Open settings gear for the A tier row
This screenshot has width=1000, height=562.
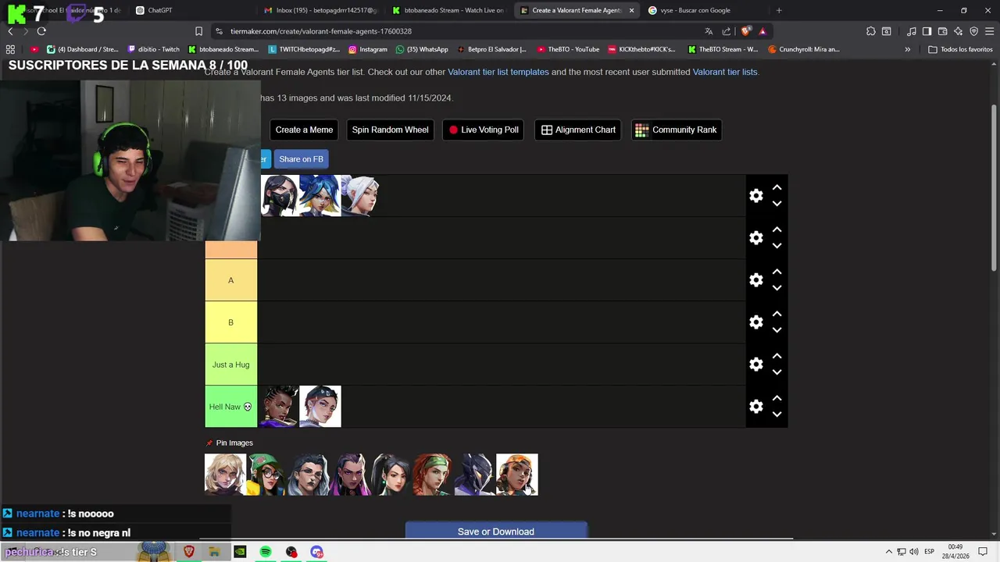[756, 280]
